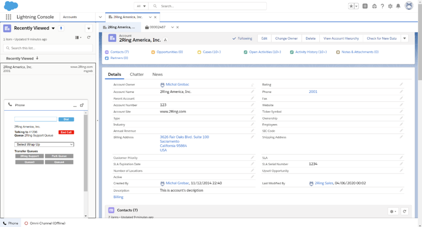Image resolution: width=422 pixels, height=227 pixels.
Task: Open 2Ring America workspace tab chevron
Action: click(x=150, y=17)
